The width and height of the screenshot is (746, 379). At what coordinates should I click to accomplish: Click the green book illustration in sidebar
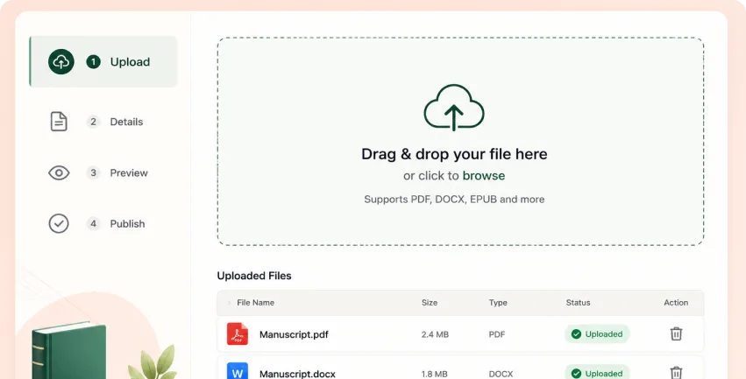coord(69,350)
